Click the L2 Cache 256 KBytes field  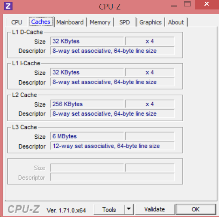tap(87, 104)
